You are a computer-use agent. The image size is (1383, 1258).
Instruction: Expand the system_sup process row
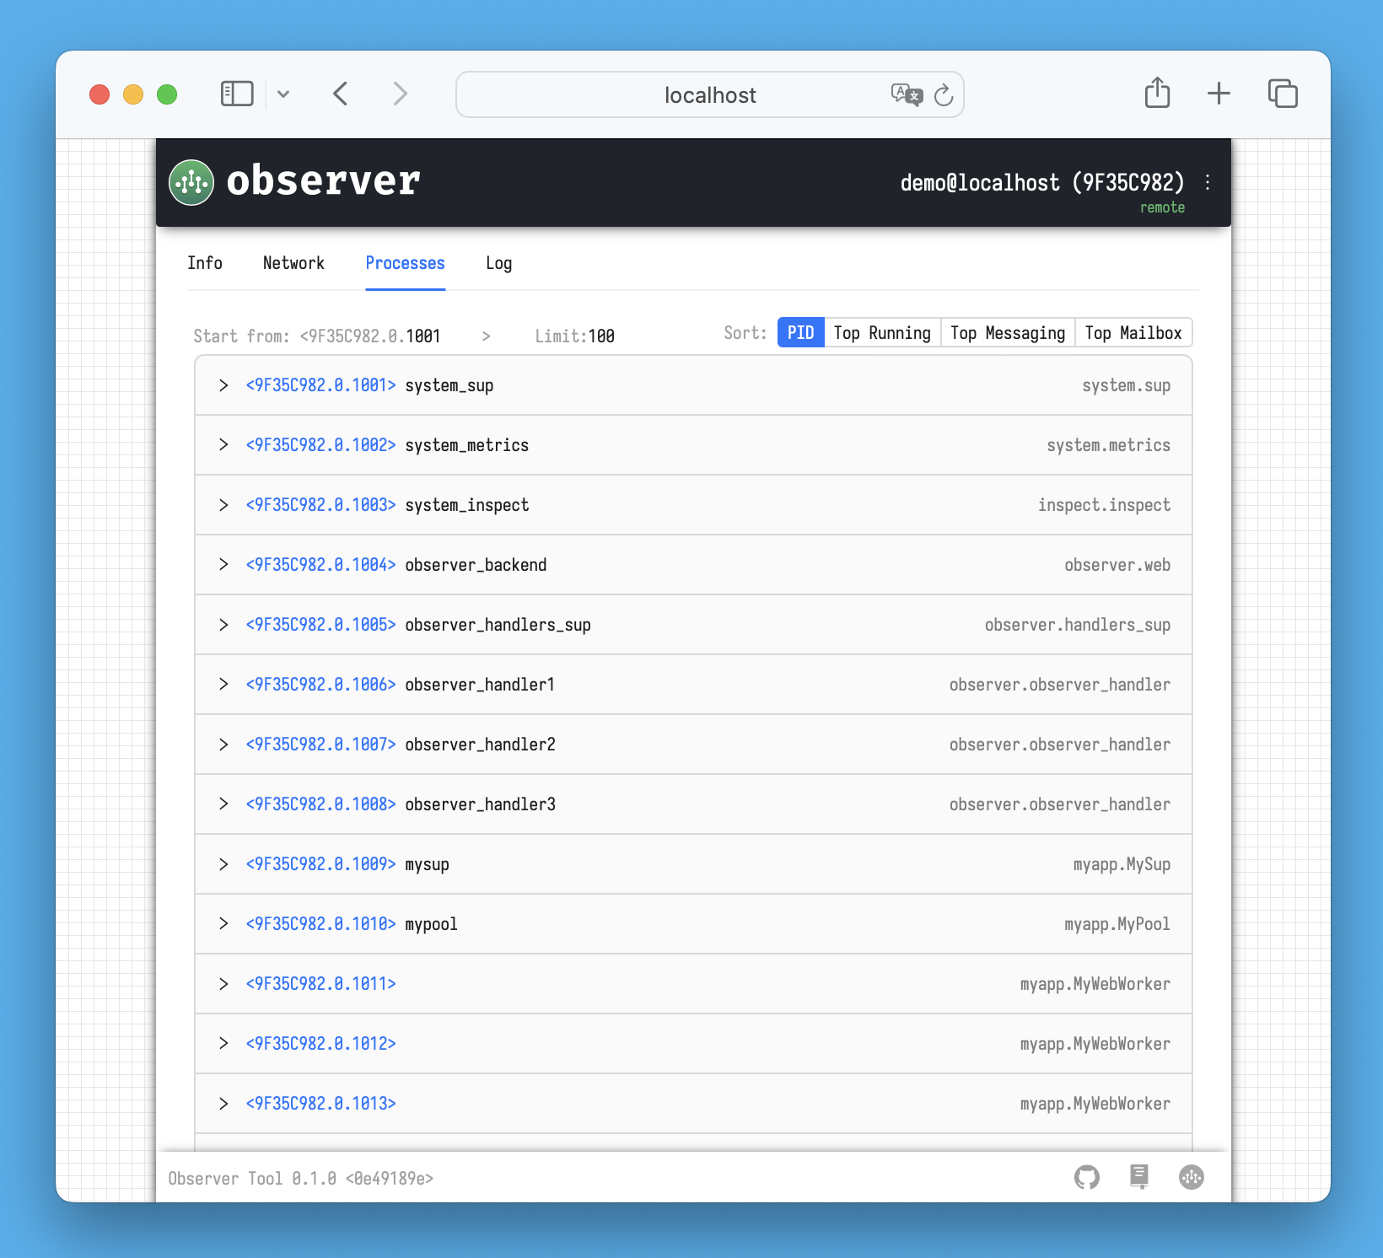(223, 385)
